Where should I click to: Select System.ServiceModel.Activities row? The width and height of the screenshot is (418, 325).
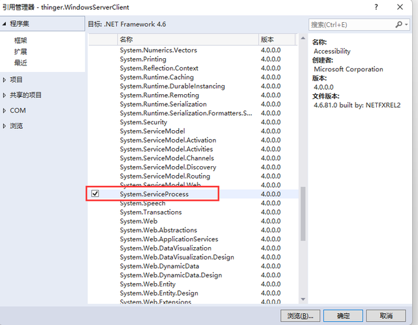point(193,149)
